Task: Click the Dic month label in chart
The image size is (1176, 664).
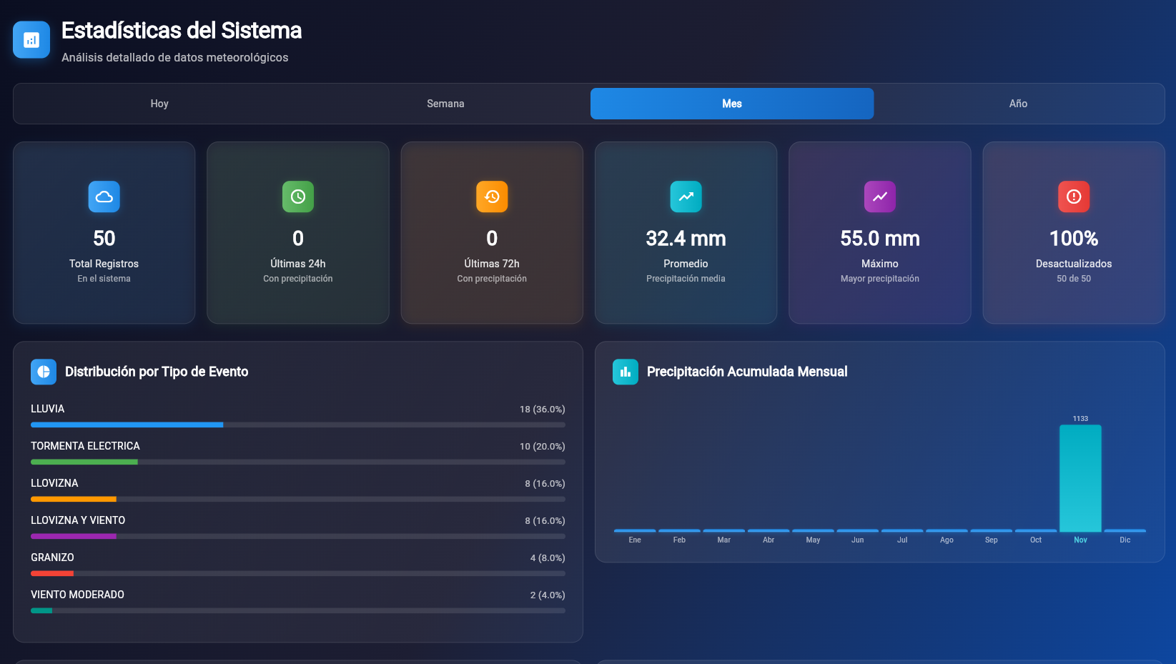Action: pos(1125,540)
